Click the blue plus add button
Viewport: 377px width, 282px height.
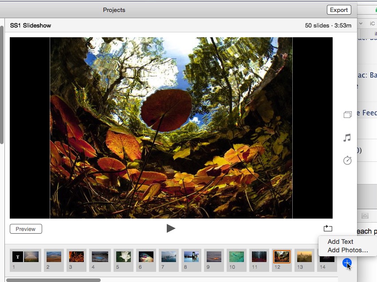coord(347,263)
